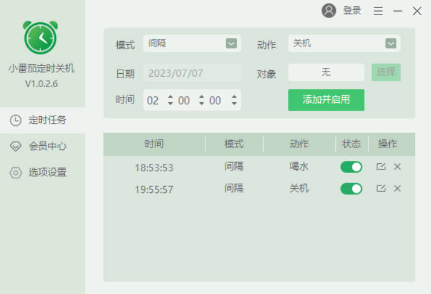Close the 小番茄定时关机 window
431x294 pixels.
(417, 11)
